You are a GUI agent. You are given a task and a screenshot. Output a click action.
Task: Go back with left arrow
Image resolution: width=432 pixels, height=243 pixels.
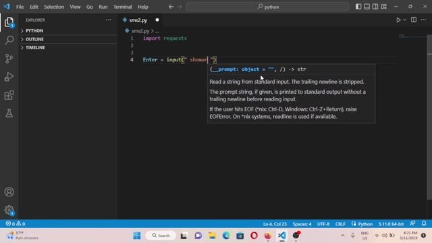tap(171, 7)
